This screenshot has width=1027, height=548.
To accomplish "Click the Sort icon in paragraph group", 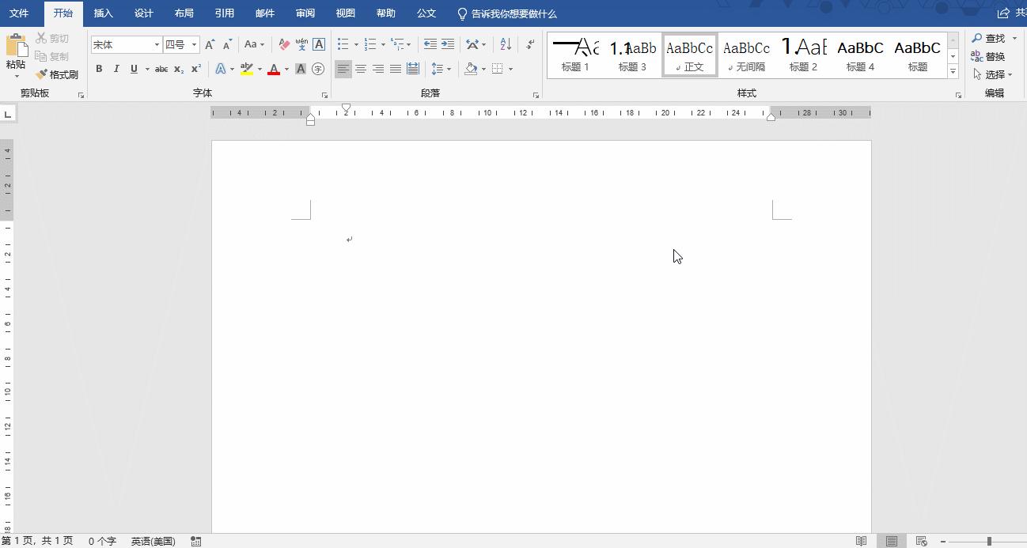I will click(x=505, y=44).
